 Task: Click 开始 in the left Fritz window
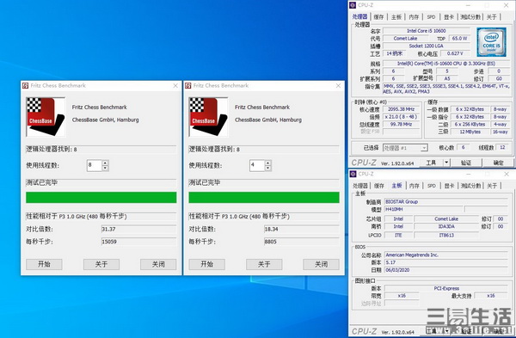(44, 264)
